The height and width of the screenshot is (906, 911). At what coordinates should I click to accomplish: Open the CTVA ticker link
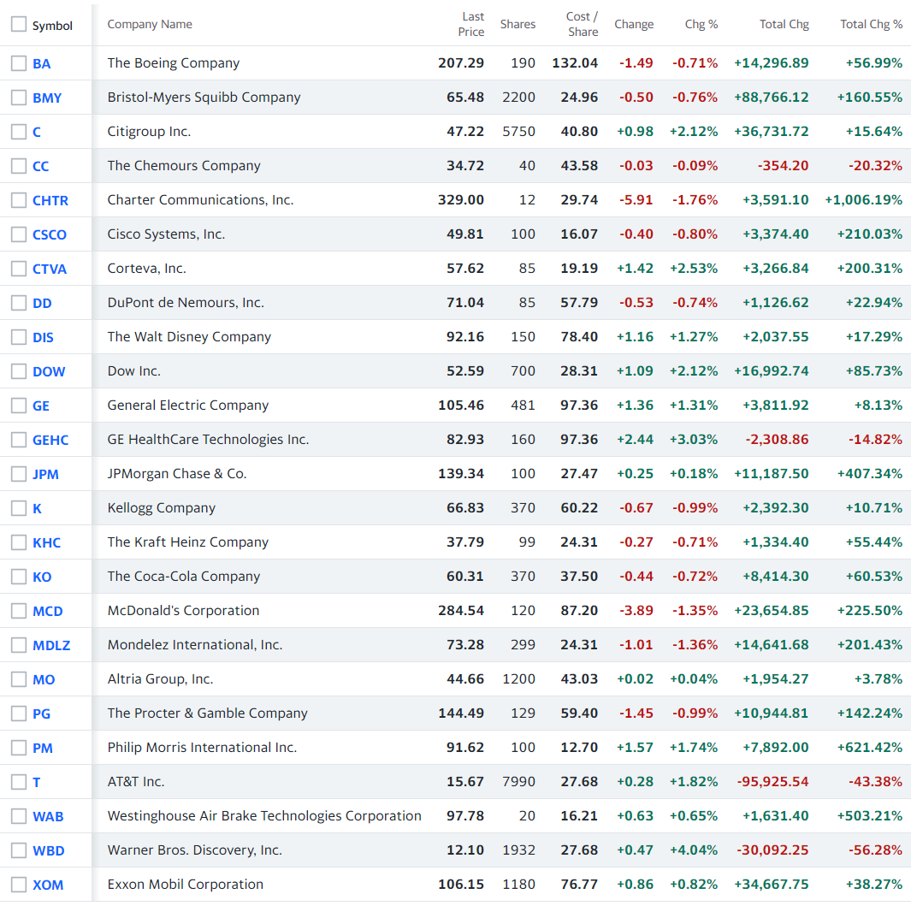point(50,269)
